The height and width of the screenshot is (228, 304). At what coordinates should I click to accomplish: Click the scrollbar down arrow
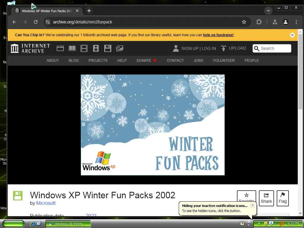(x=300, y=213)
